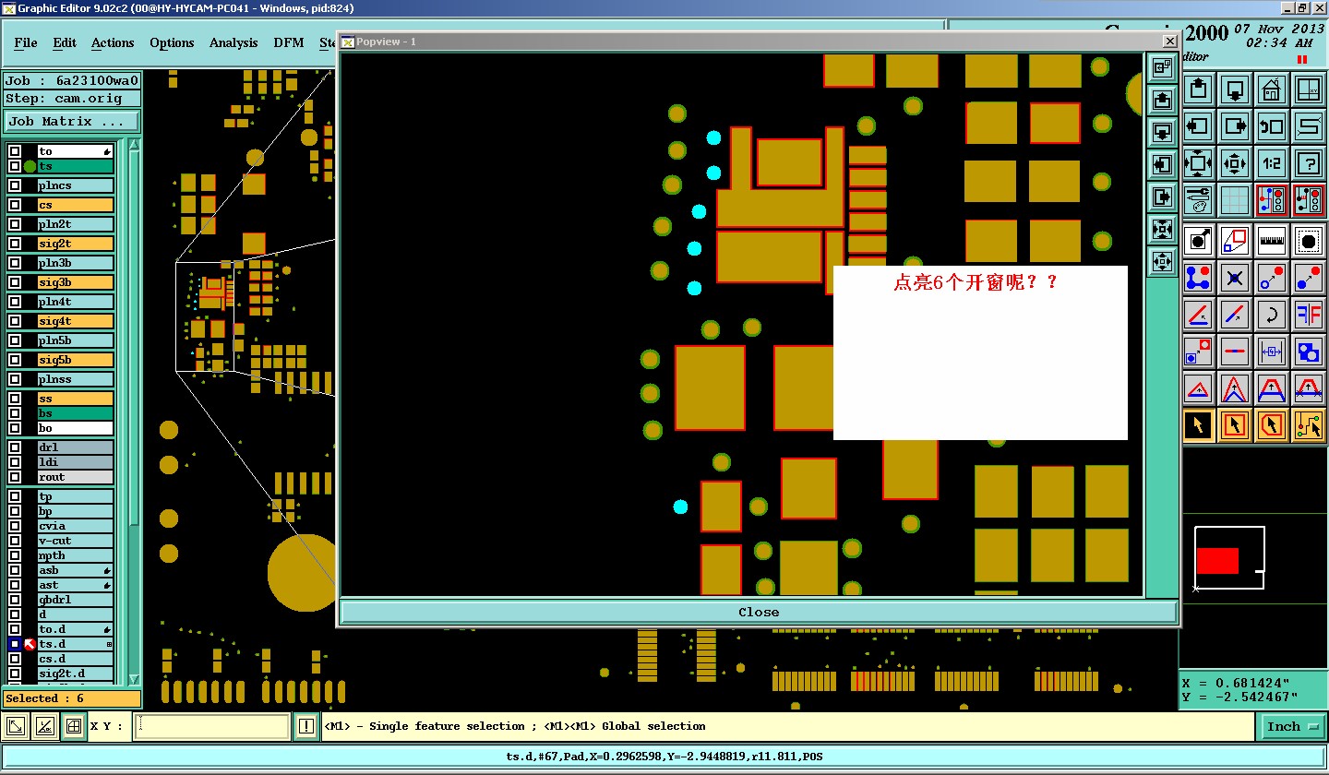Click the zoom in center icon
This screenshot has width=1329, height=775.
(1235, 163)
